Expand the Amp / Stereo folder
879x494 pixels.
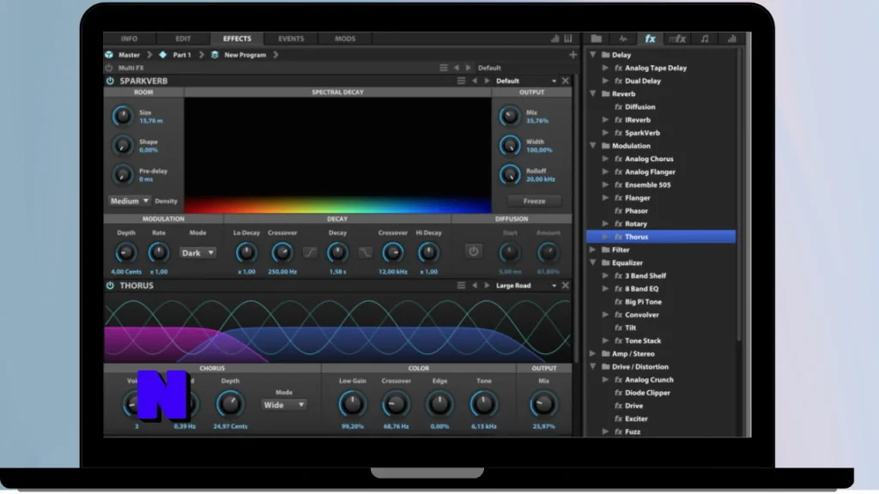pos(592,354)
